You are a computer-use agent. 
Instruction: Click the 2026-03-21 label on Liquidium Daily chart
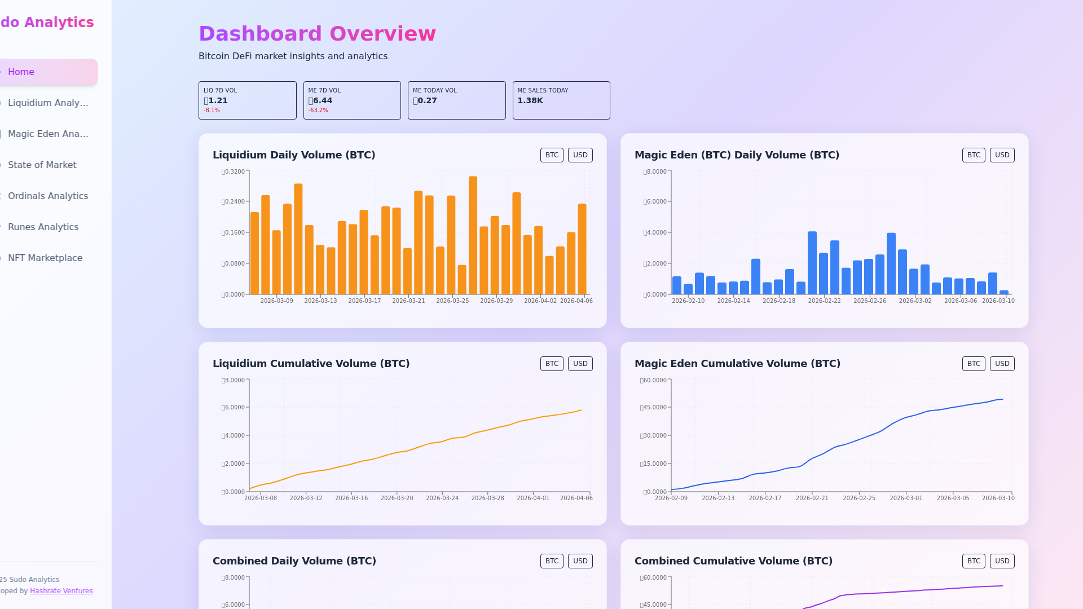(x=408, y=301)
